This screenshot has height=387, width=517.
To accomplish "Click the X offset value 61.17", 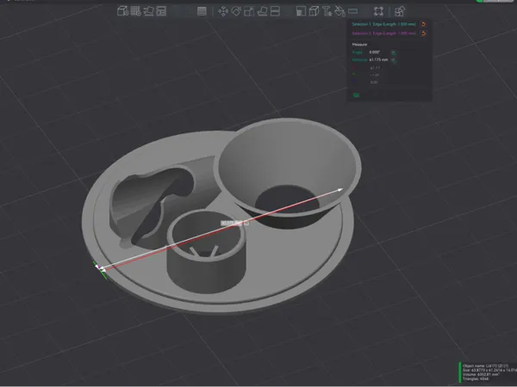I will point(375,68).
